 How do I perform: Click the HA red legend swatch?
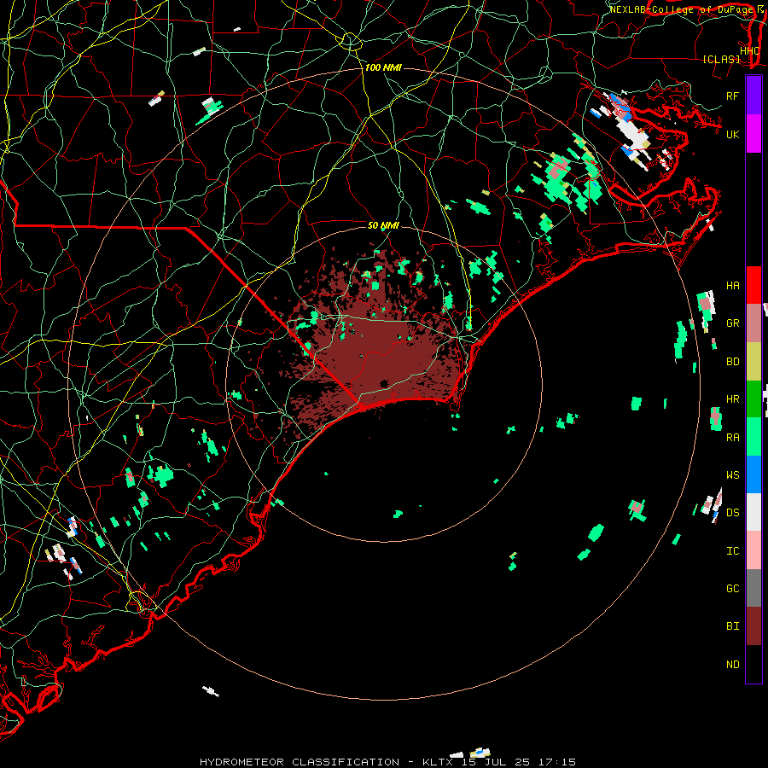753,285
